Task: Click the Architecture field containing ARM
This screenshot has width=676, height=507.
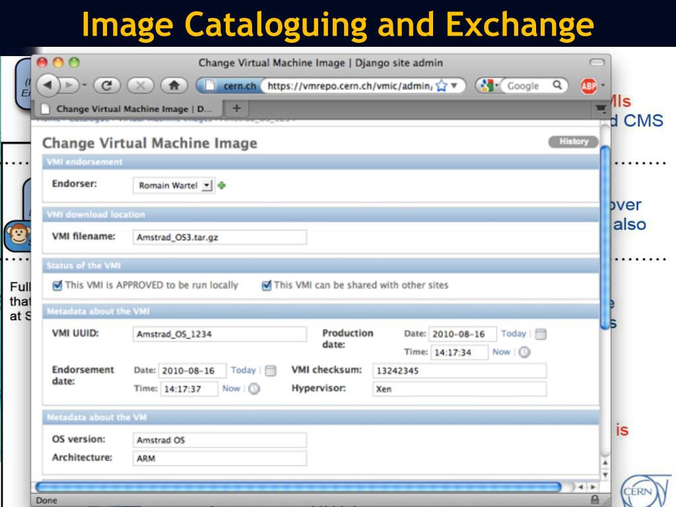Action: (x=220, y=458)
